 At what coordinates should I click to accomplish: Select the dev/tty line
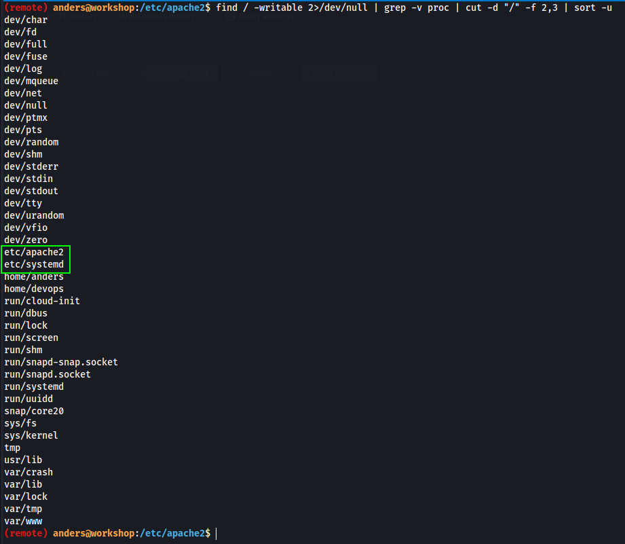point(23,203)
